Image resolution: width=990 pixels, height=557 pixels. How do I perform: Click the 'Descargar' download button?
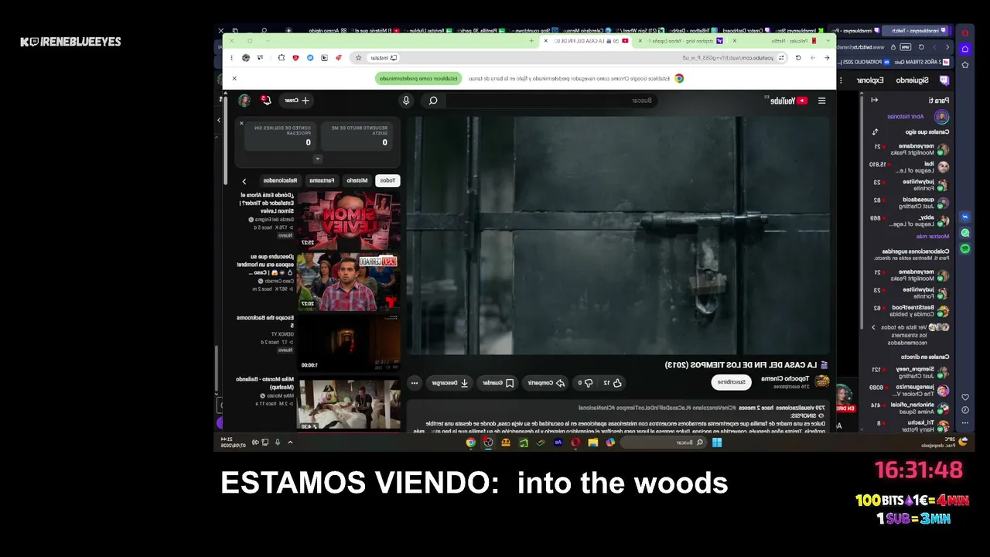point(449,382)
